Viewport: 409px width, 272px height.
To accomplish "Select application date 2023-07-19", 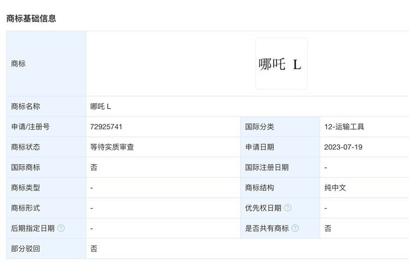I will click(343, 147).
